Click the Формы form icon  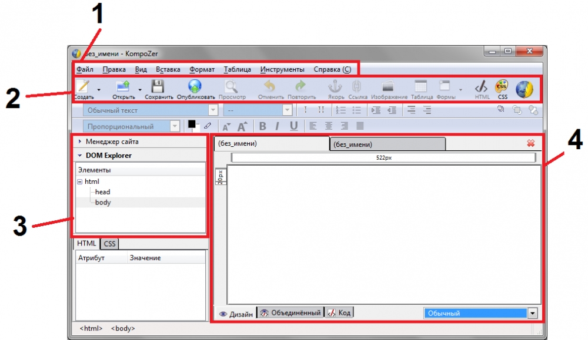coord(445,86)
